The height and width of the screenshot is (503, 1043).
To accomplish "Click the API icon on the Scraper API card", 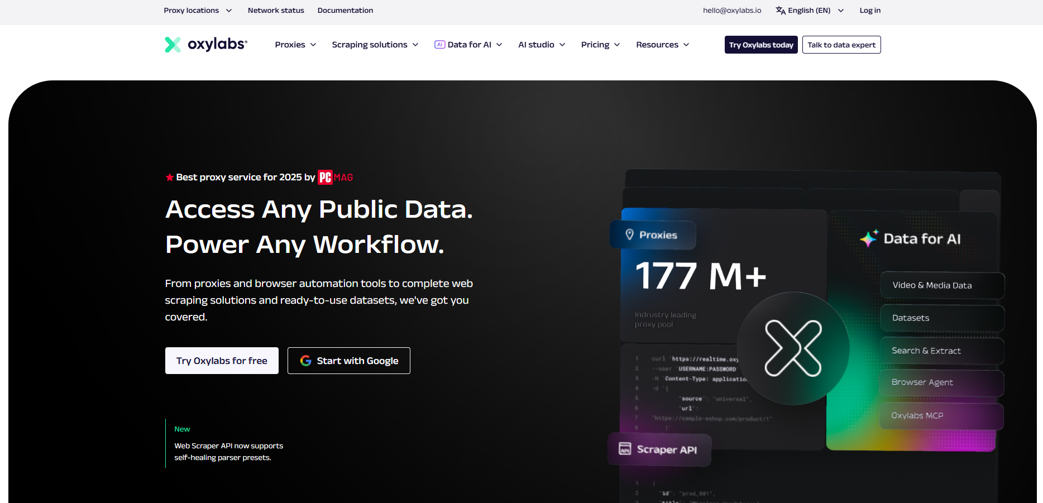I will click(x=624, y=449).
